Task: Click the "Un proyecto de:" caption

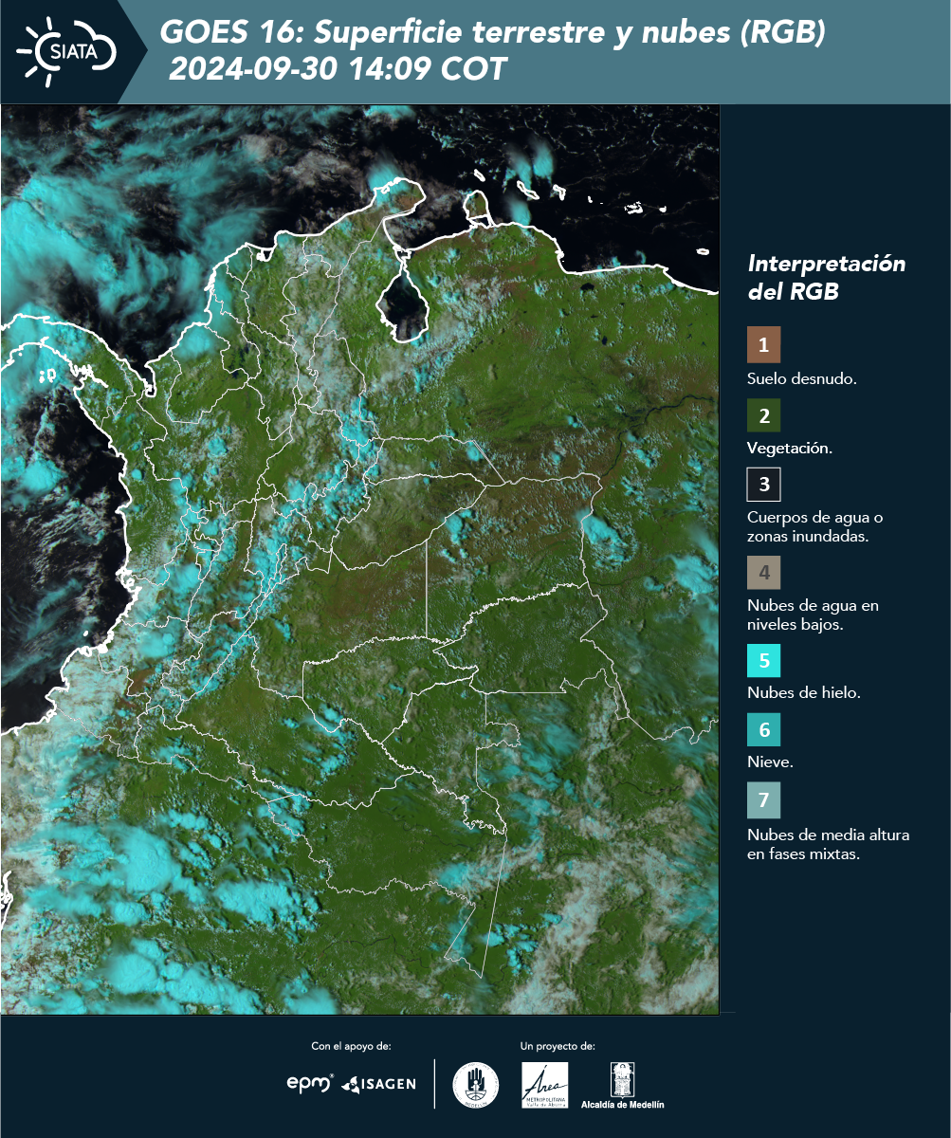Action: [x=558, y=1046]
